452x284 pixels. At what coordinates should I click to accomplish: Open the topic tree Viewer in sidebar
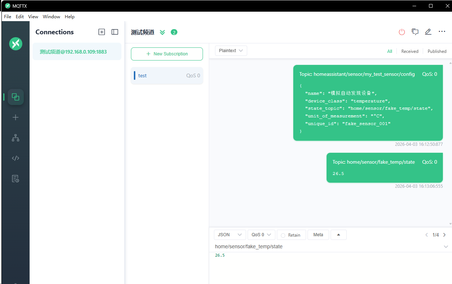click(x=15, y=138)
